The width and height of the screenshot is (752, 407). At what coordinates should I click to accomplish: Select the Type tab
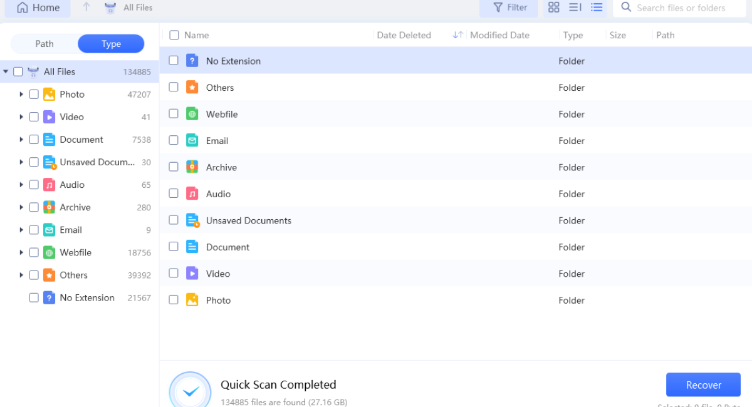(111, 44)
